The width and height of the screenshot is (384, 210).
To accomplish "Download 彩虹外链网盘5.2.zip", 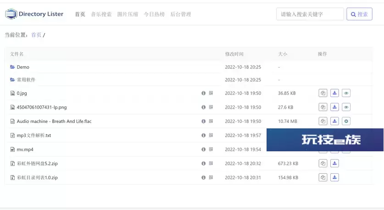I will tap(334, 163).
